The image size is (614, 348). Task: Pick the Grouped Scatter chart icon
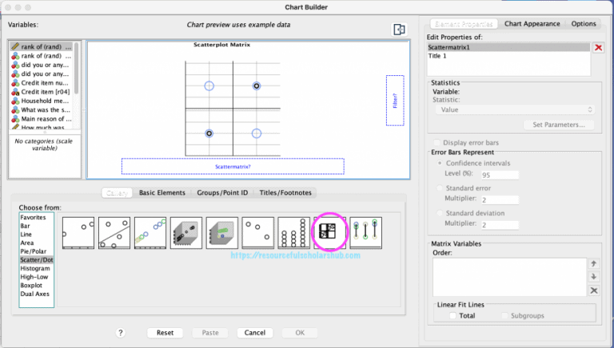coord(150,233)
